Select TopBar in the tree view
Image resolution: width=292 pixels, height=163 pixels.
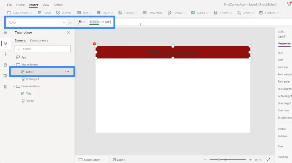coord(30,101)
